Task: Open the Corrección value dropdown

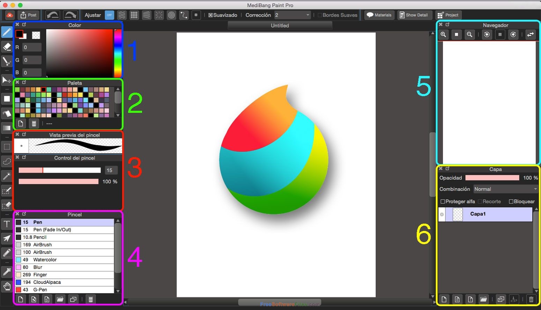Action: [x=292, y=15]
